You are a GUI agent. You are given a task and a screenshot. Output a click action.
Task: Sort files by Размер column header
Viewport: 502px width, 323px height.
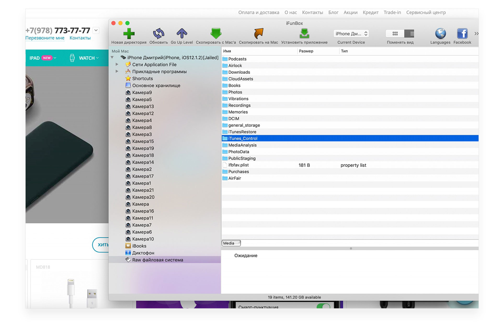pos(318,51)
